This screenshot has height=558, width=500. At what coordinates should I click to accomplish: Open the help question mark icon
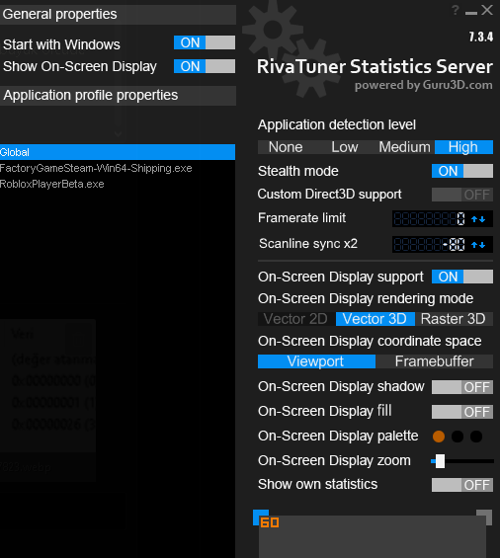coord(456,10)
